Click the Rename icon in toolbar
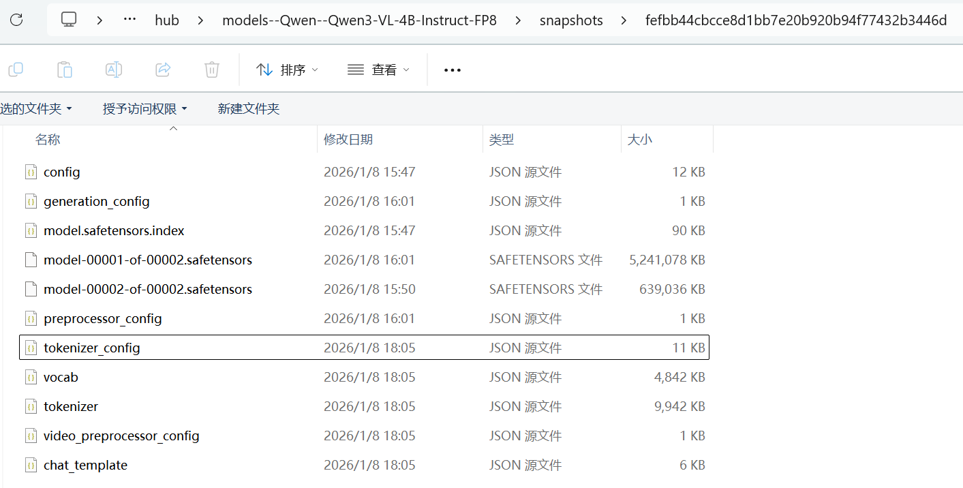Viewport: 963px width, 488px height. [113, 70]
